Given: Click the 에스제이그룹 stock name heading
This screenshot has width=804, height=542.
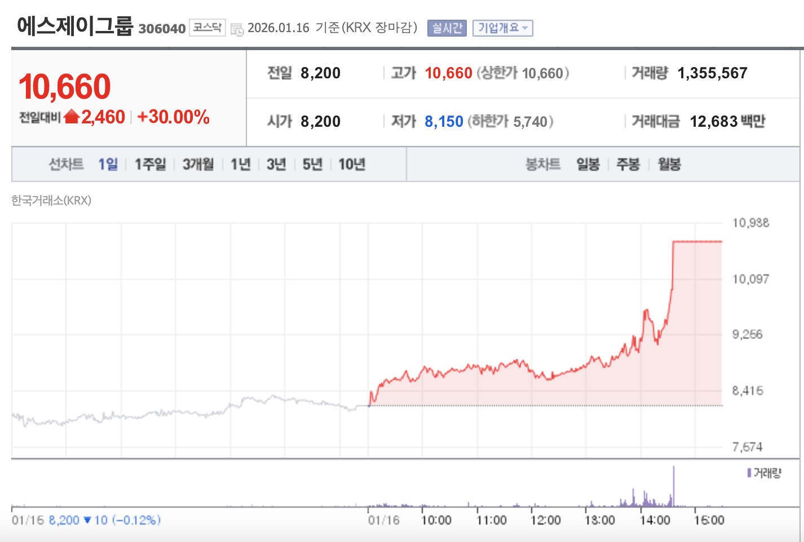Looking at the screenshot, I should (x=76, y=26).
